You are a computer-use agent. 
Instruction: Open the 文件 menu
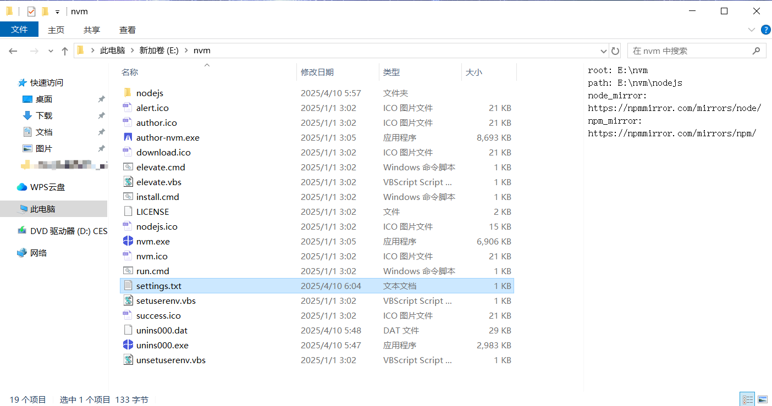coord(19,30)
